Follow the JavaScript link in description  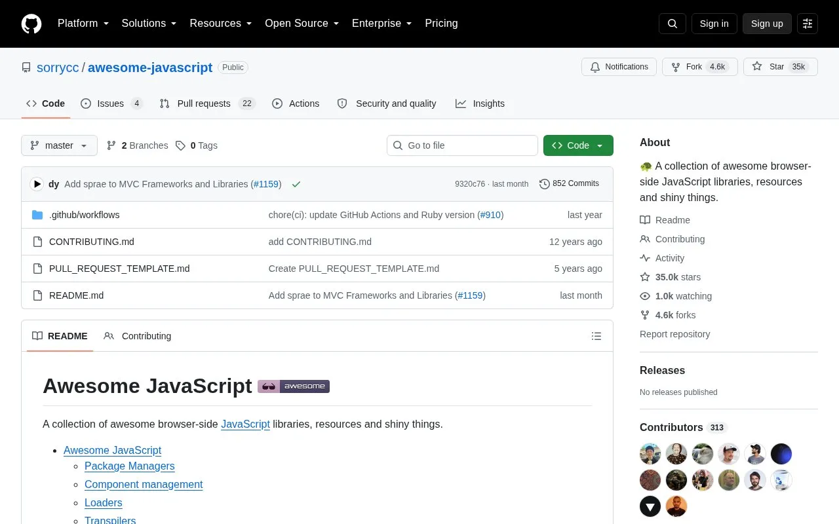click(245, 424)
